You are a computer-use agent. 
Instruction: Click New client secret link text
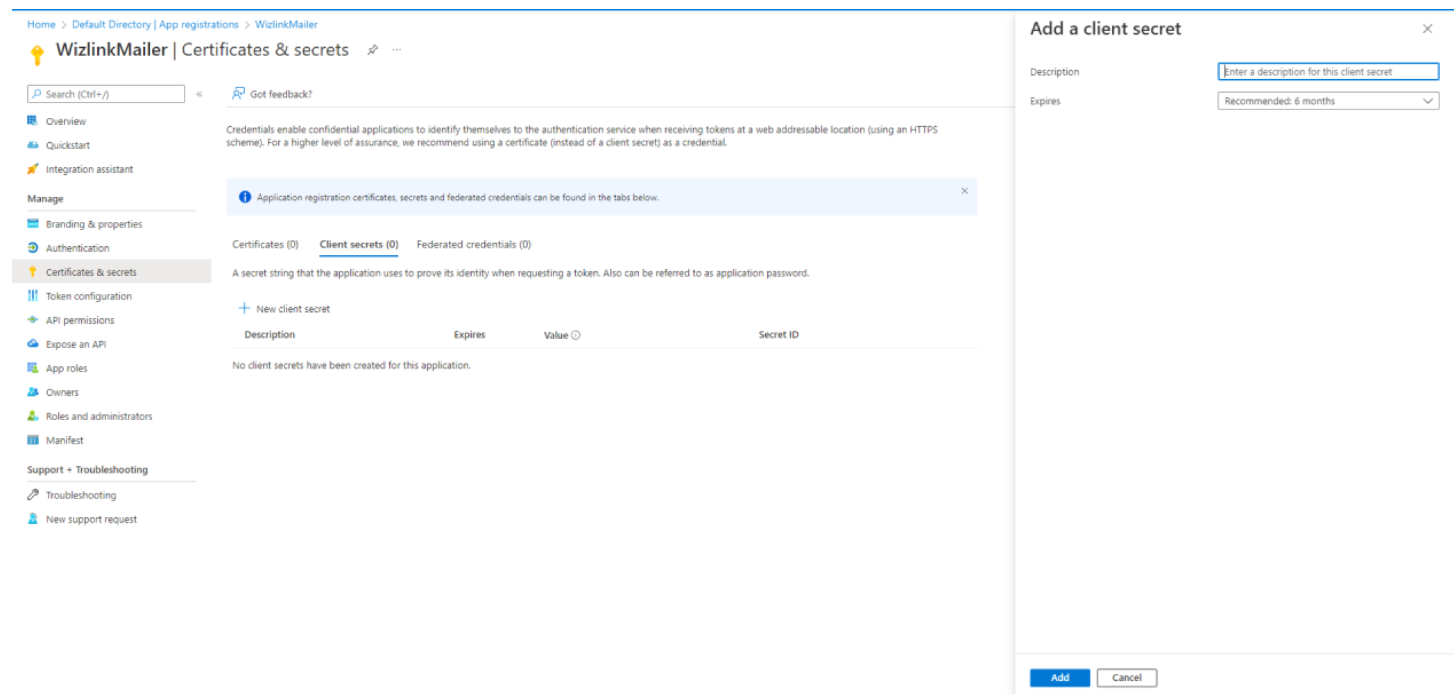(293, 309)
